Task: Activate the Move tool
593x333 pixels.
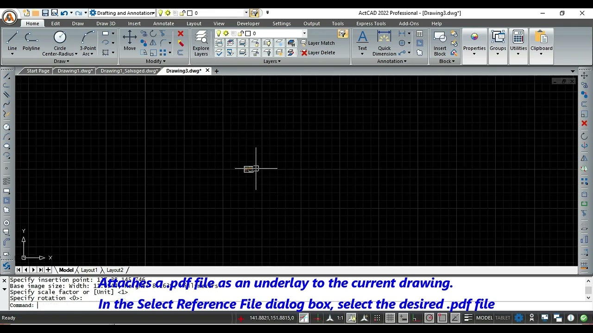Action: pyautogui.click(x=130, y=41)
